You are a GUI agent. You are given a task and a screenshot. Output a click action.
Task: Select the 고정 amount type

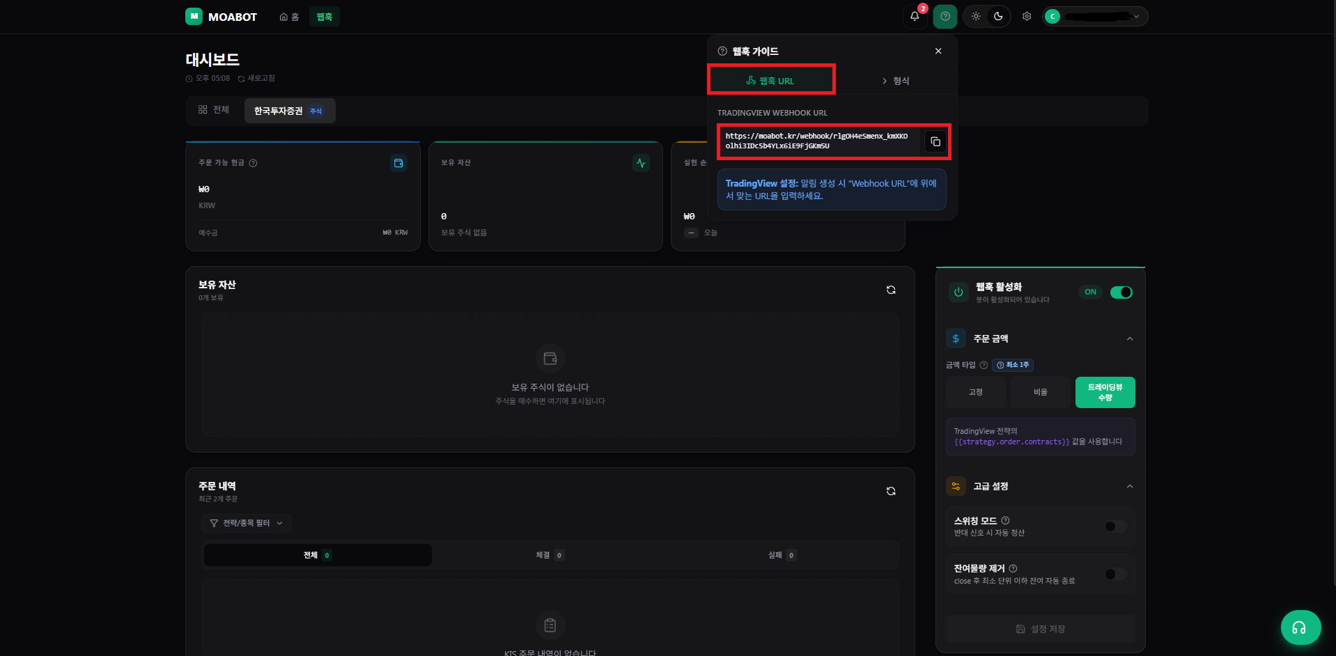[x=975, y=392]
